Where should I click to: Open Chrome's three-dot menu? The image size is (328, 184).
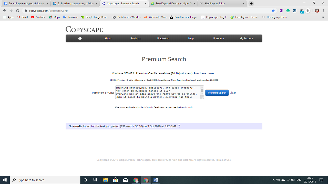324,11
